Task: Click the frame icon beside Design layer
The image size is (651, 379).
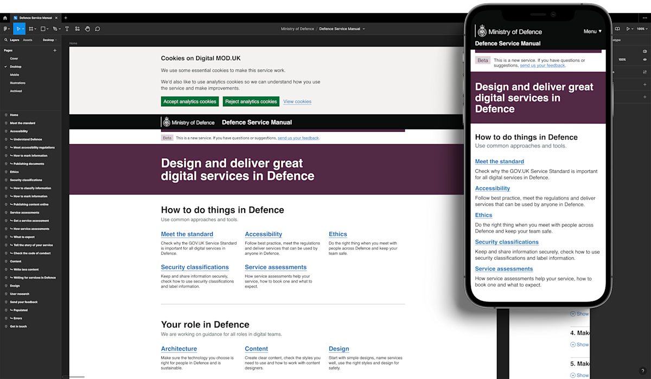Action: point(6,286)
